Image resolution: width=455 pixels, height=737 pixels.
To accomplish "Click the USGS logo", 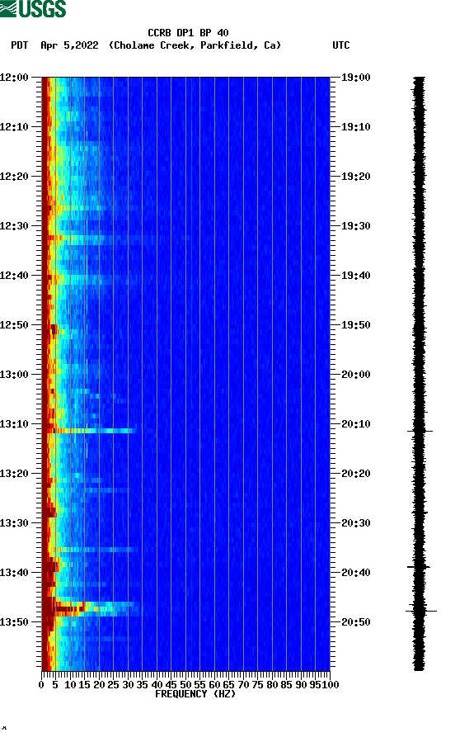I will 33,8.
